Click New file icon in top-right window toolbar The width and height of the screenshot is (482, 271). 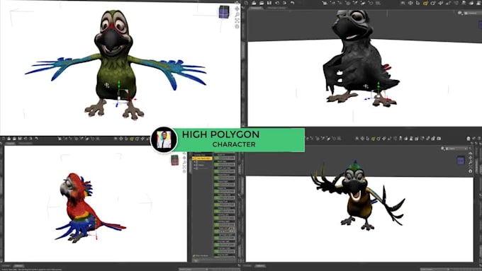click(x=246, y=3)
